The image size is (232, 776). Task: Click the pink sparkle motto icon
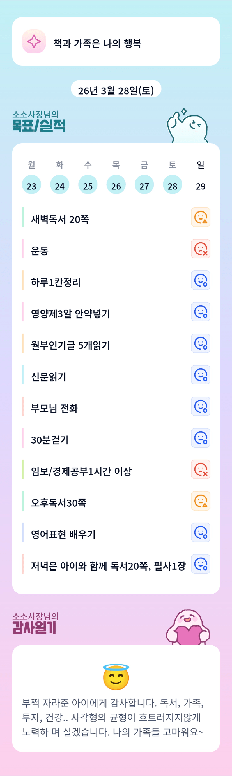click(x=34, y=41)
